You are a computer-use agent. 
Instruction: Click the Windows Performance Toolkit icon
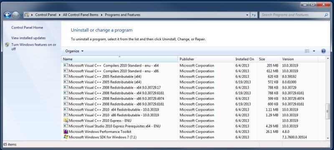(x=66, y=131)
